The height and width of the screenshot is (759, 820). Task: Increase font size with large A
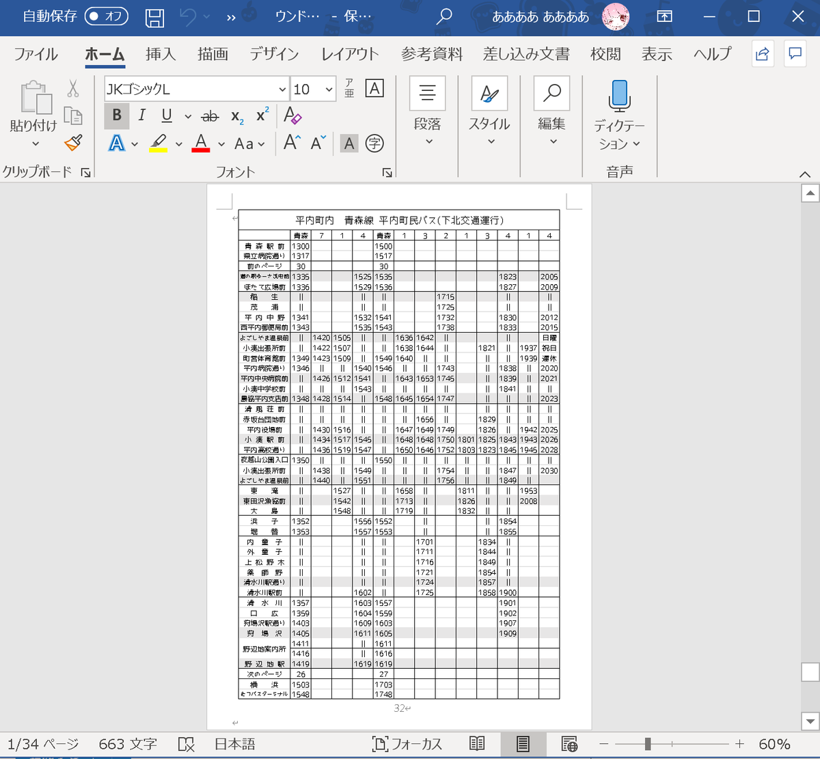tap(292, 143)
